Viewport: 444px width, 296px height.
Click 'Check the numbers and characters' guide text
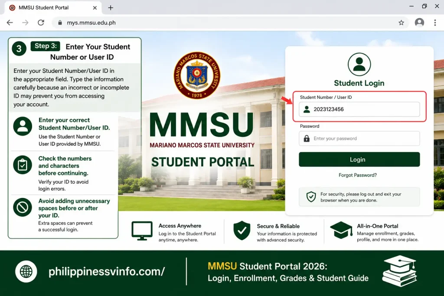point(65,166)
